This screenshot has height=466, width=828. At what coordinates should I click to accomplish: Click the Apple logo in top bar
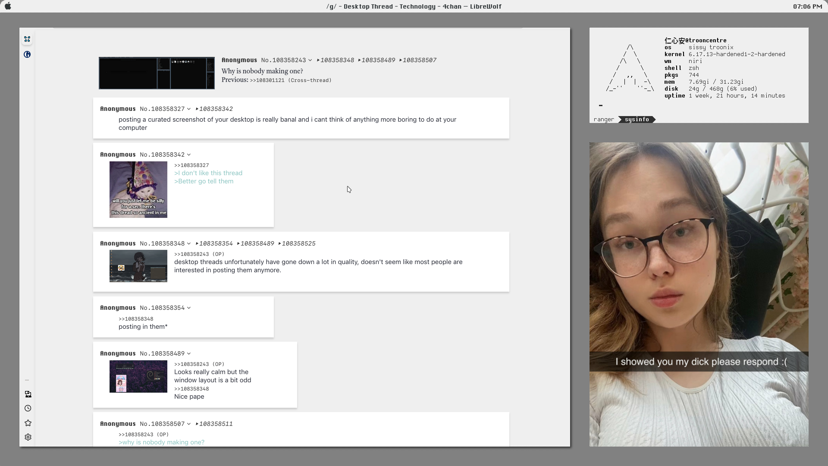(8, 6)
